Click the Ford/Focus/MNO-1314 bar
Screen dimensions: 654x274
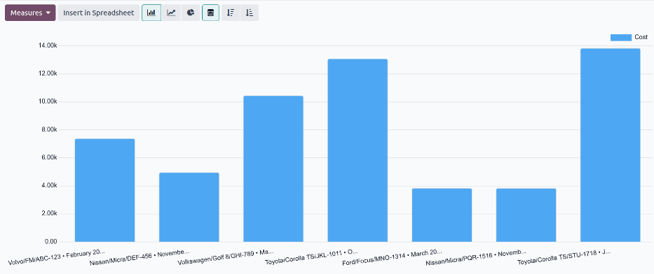click(x=442, y=215)
